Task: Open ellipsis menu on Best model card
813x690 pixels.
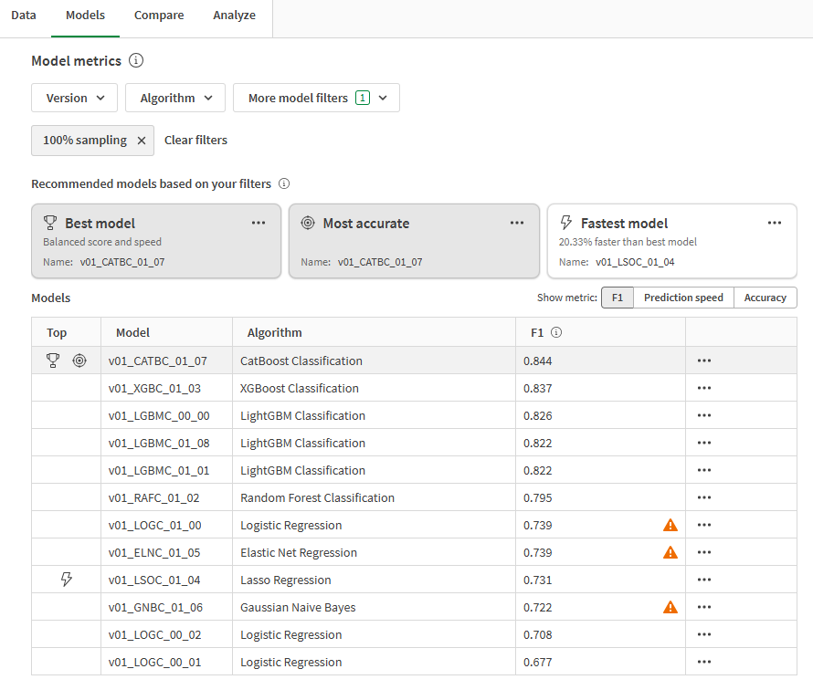Action: tap(259, 223)
